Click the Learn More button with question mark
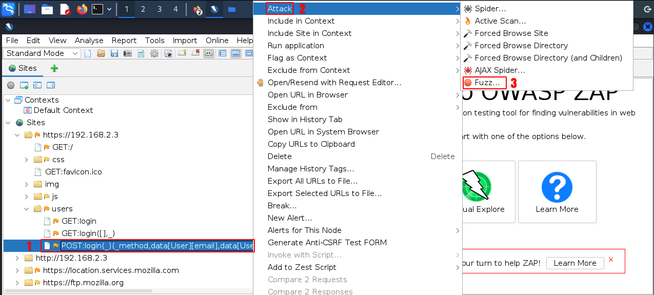Image resolution: width=654 pixels, height=295 pixels. click(557, 192)
